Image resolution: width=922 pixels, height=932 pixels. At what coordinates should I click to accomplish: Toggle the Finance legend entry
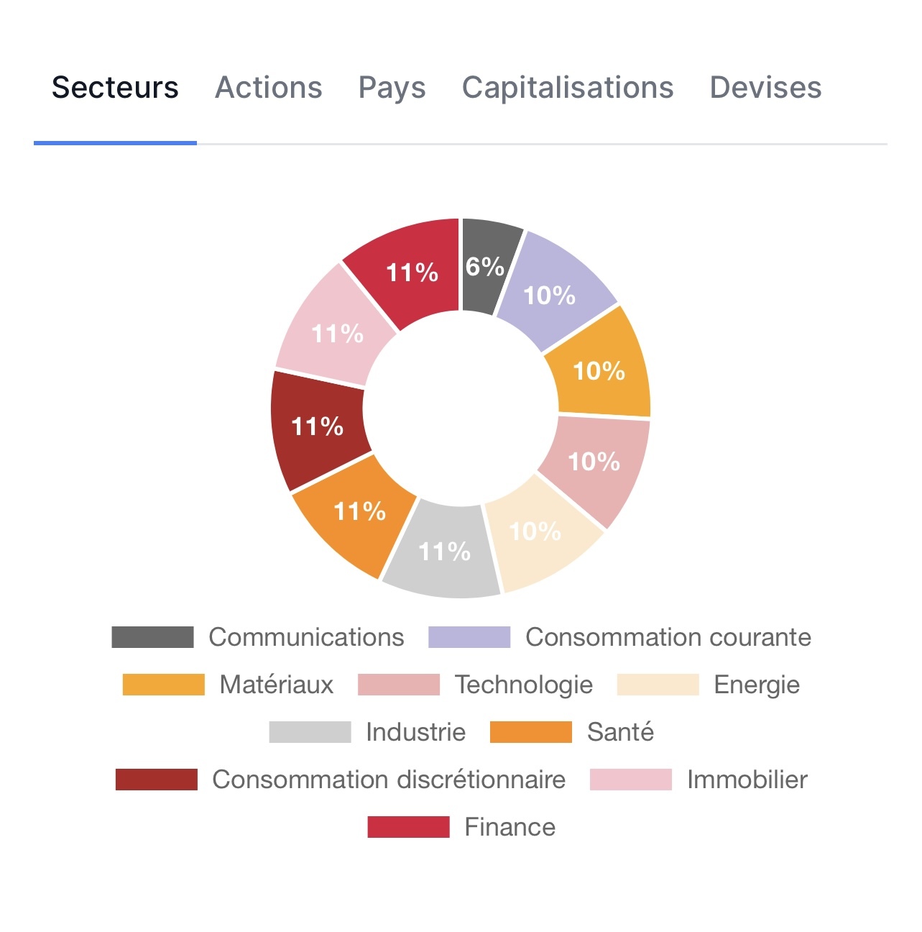click(x=510, y=827)
